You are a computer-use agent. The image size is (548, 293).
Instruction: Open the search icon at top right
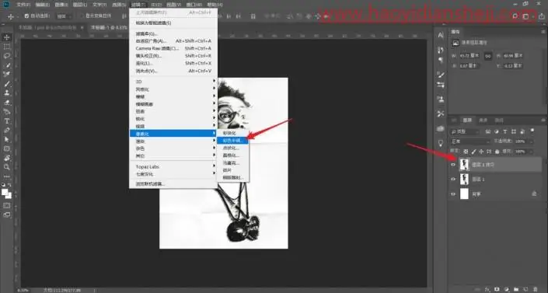(x=515, y=16)
